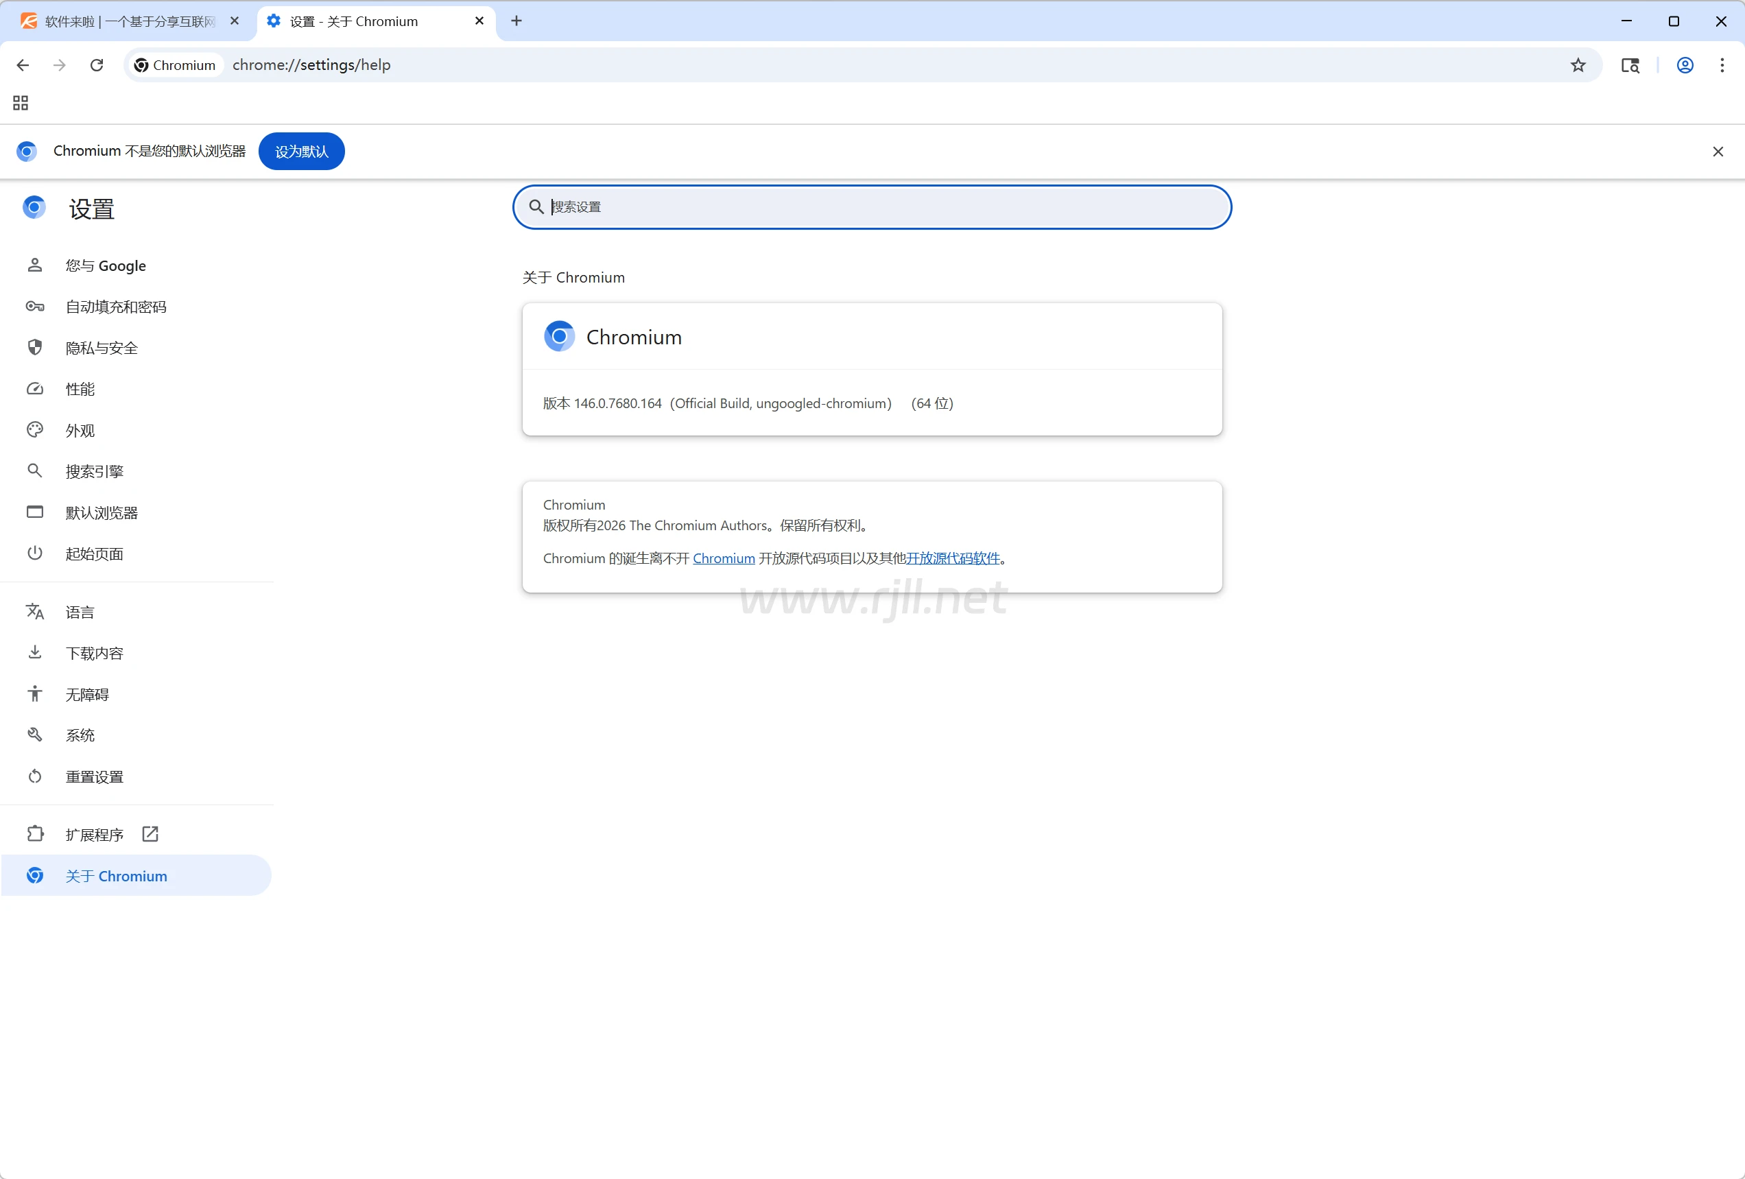Open the Chromium open source project link
1745x1179 pixels.
(x=723, y=558)
